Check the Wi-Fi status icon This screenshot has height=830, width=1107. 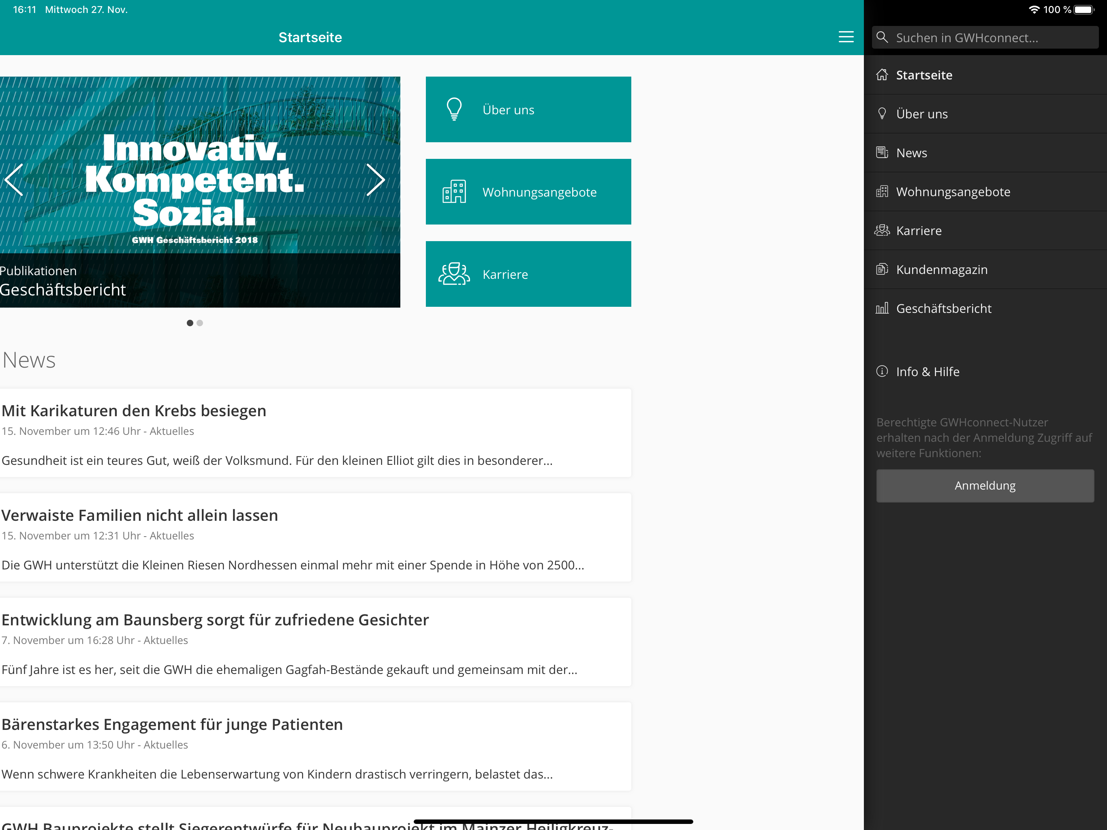coord(1034,9)
